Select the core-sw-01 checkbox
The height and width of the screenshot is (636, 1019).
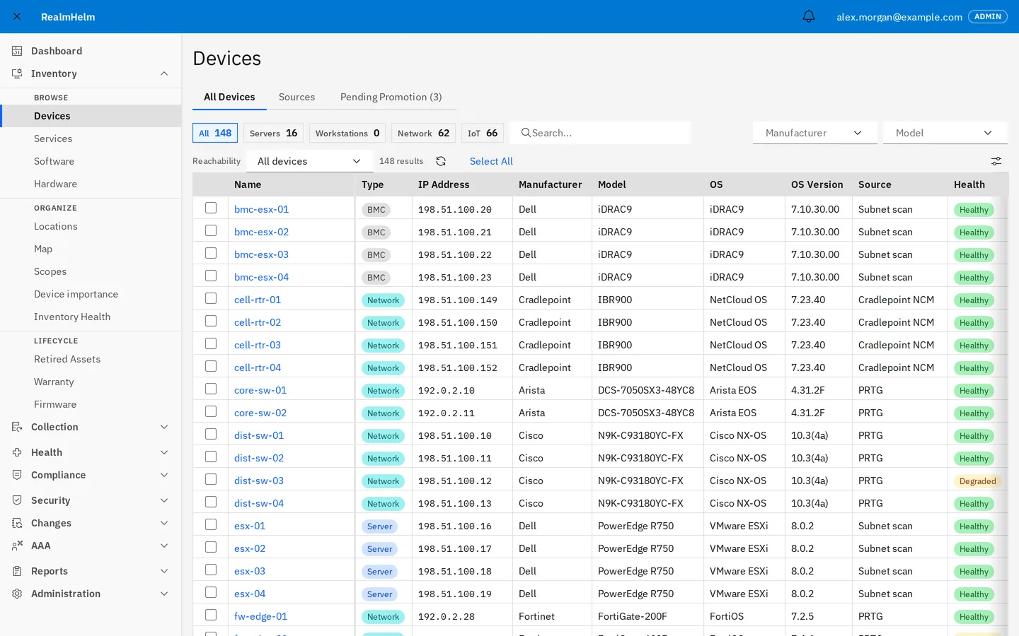(211, 389)
